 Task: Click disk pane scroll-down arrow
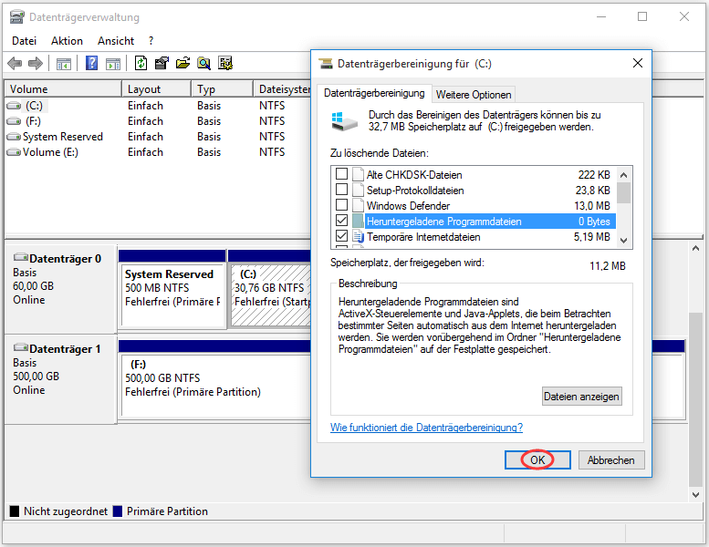pos(695,495)
